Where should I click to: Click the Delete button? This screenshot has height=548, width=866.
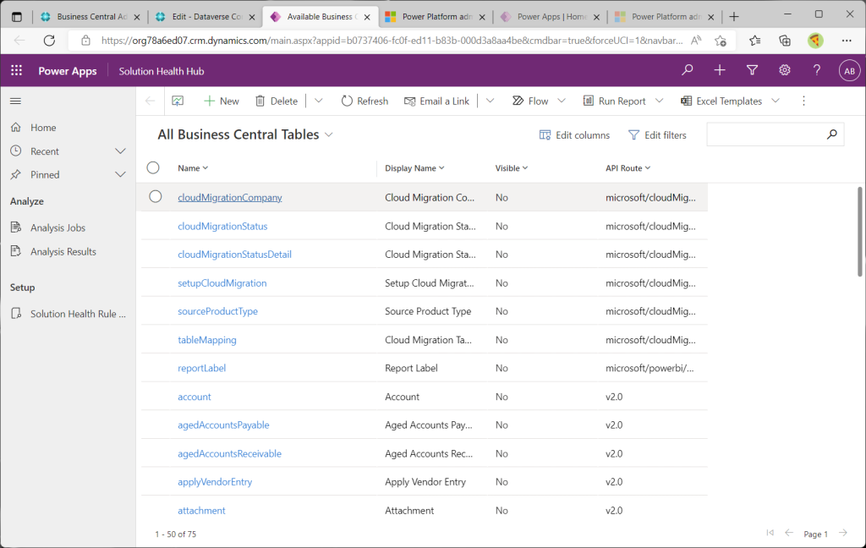coord(277,101)
